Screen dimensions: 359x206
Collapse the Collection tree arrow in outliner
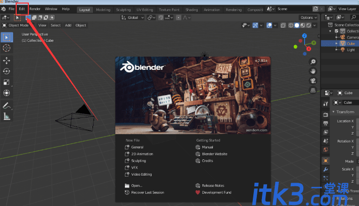coord(330,31)
